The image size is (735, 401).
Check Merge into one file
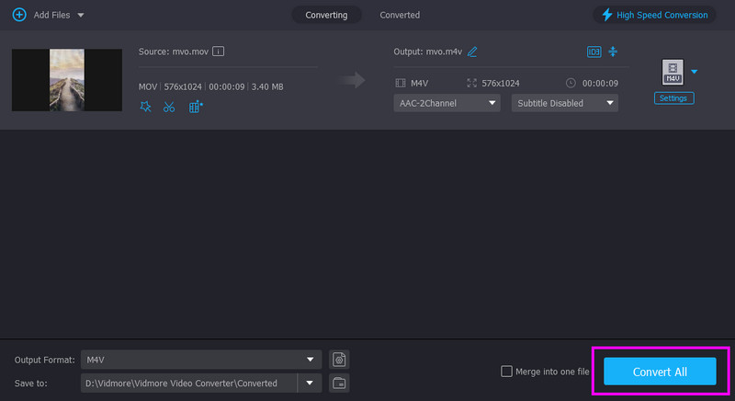coord(506,371)
